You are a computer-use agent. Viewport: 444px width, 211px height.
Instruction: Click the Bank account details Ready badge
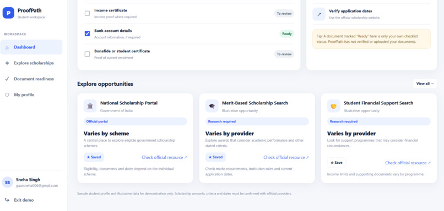point(287,34)
